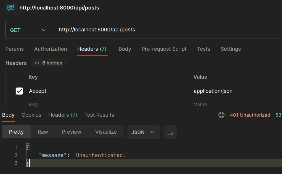Select the Preview response view
282x174 pixels.
coord(72,132)
